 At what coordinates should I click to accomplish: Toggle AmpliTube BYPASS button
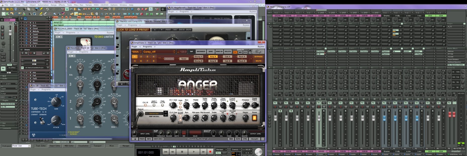tap(258, 57)
